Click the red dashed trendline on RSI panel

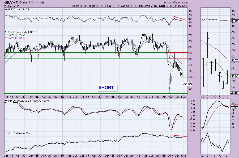[x=180, y=18]
